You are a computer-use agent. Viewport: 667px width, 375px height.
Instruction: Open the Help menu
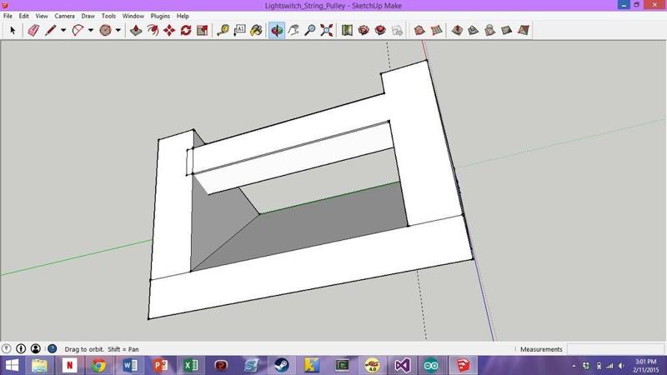pyautogui.click(x=183, y=16)
